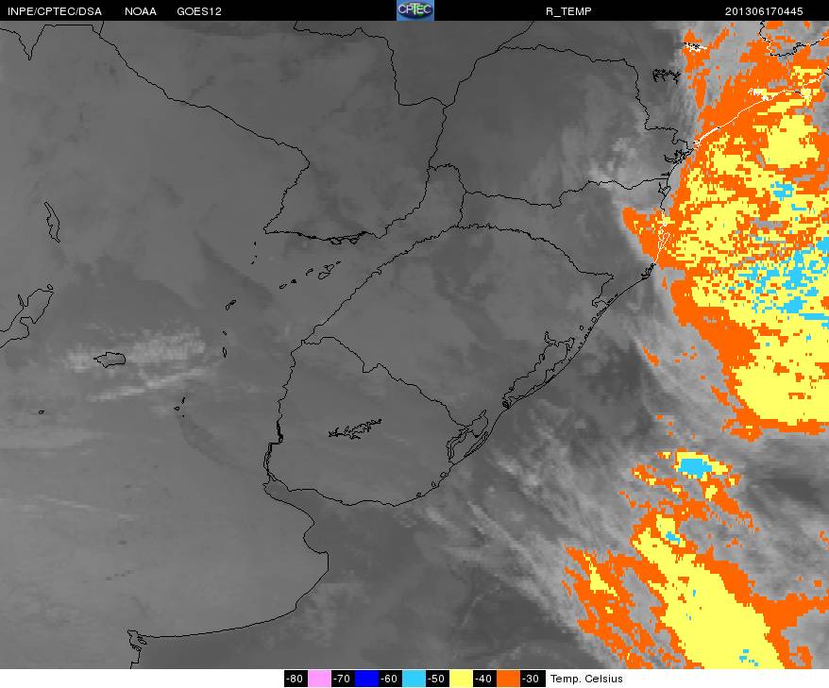829x688 pixels.
Task: Click the dark blue legend swatch
Action: [366, 679]
